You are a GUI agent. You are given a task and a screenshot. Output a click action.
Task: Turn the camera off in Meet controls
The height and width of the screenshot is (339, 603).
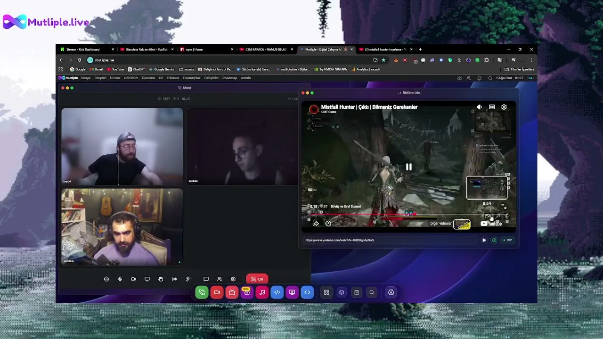coord(133,279)
